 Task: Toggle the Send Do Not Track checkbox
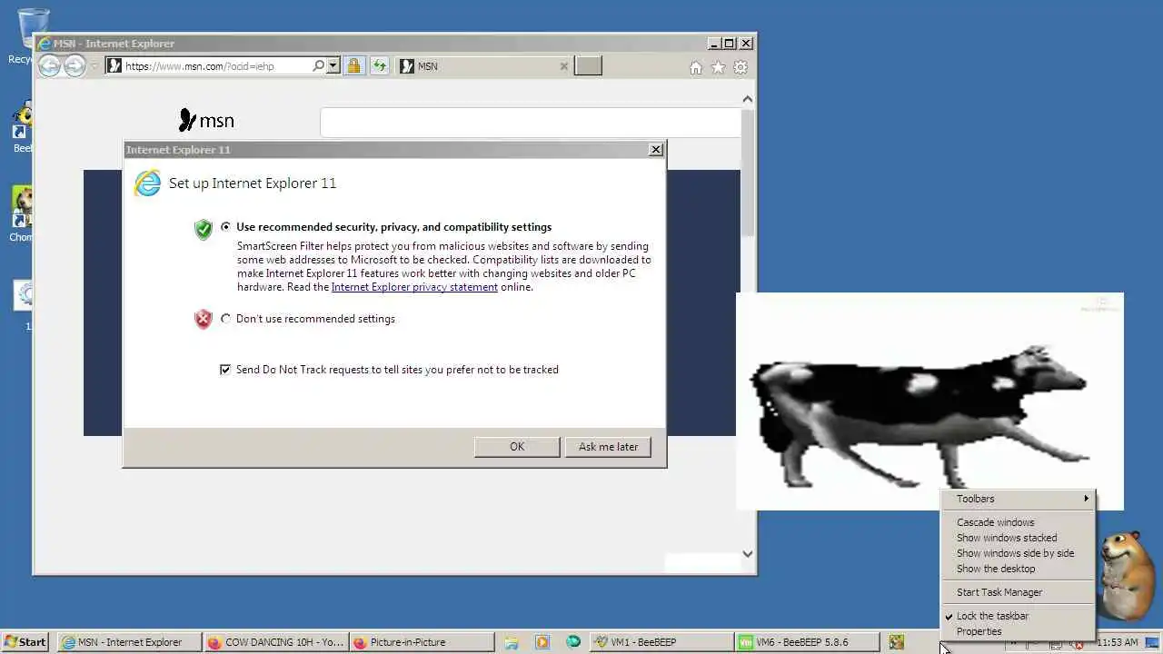click(x=225, y=370)
